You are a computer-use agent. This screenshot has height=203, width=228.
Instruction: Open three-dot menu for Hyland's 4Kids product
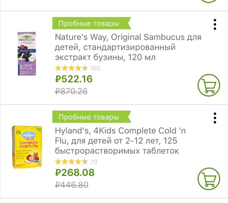click(215, 118)
